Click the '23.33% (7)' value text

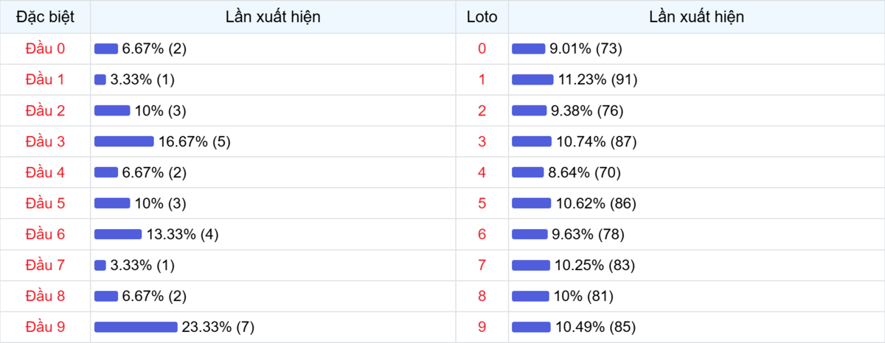click(219, 327)
